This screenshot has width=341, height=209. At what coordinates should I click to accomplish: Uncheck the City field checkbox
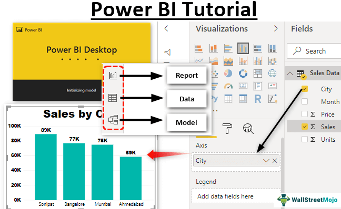pyautogui.click(x=305, y=89)
